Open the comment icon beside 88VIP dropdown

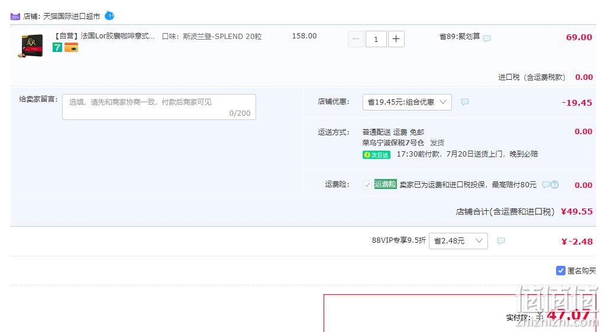pyautogui.click(x=500, y=241)
